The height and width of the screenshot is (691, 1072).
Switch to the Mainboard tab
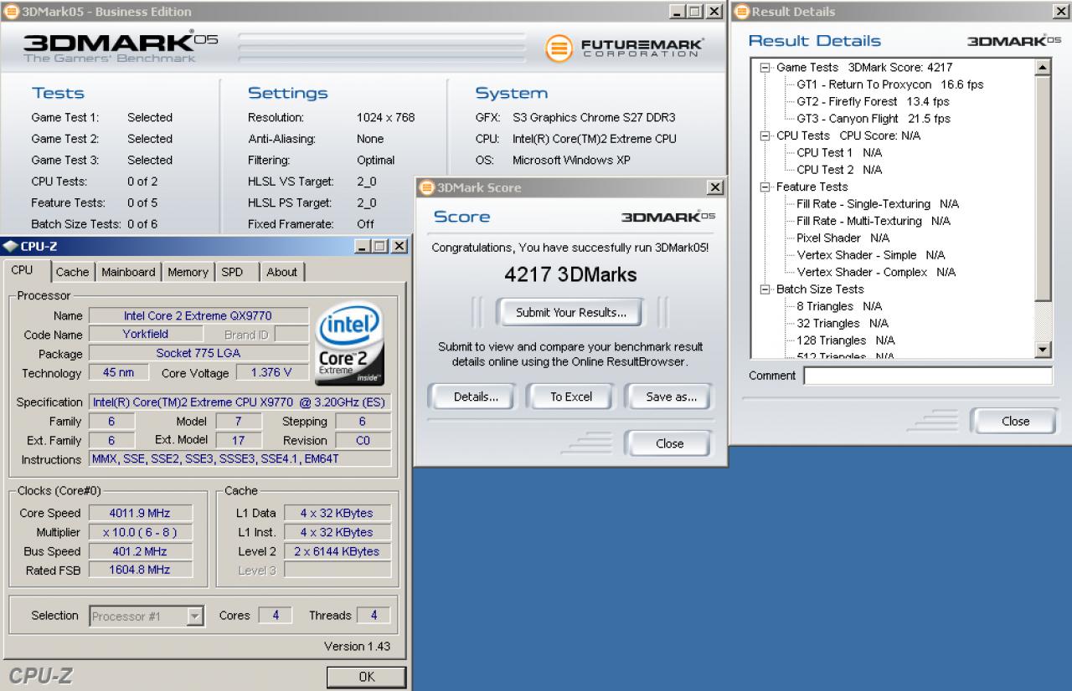[128, 272]
